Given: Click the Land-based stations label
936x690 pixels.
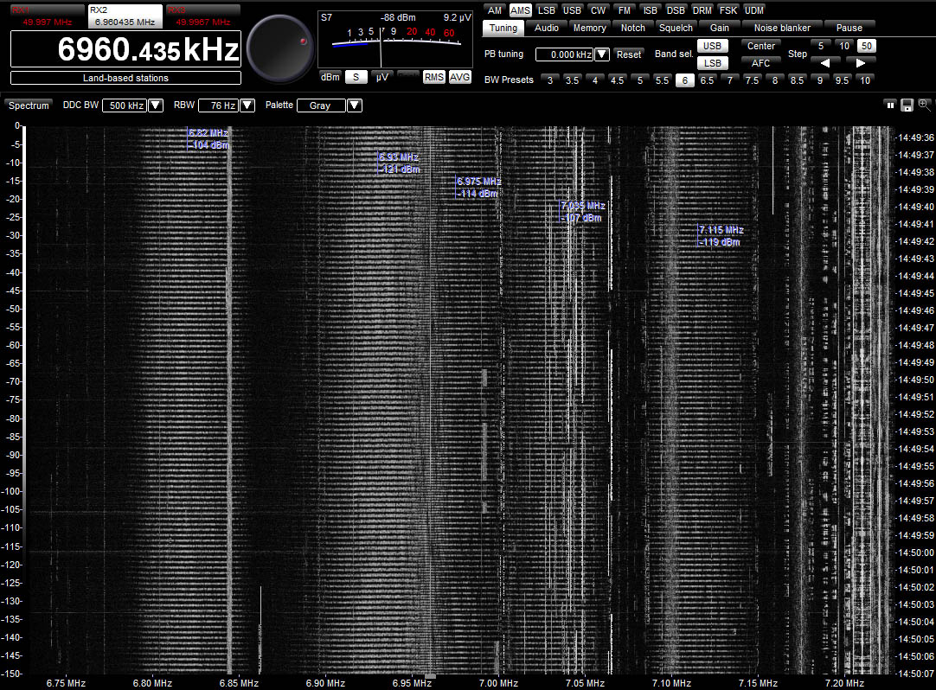Looking at the screenshot, I should point(126,78).
